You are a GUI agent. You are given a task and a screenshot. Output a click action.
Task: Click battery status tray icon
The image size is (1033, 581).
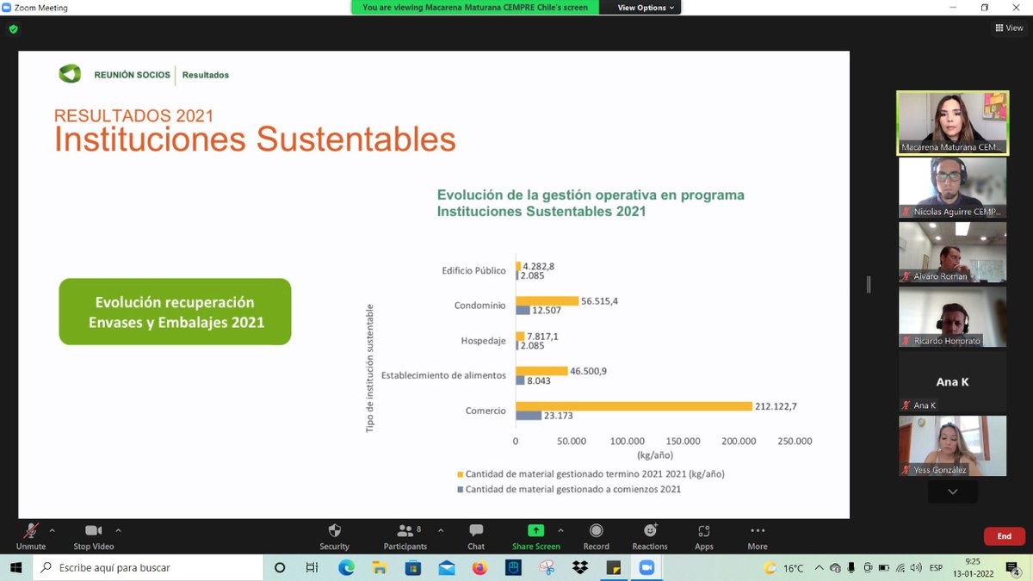tap(885, 568)
